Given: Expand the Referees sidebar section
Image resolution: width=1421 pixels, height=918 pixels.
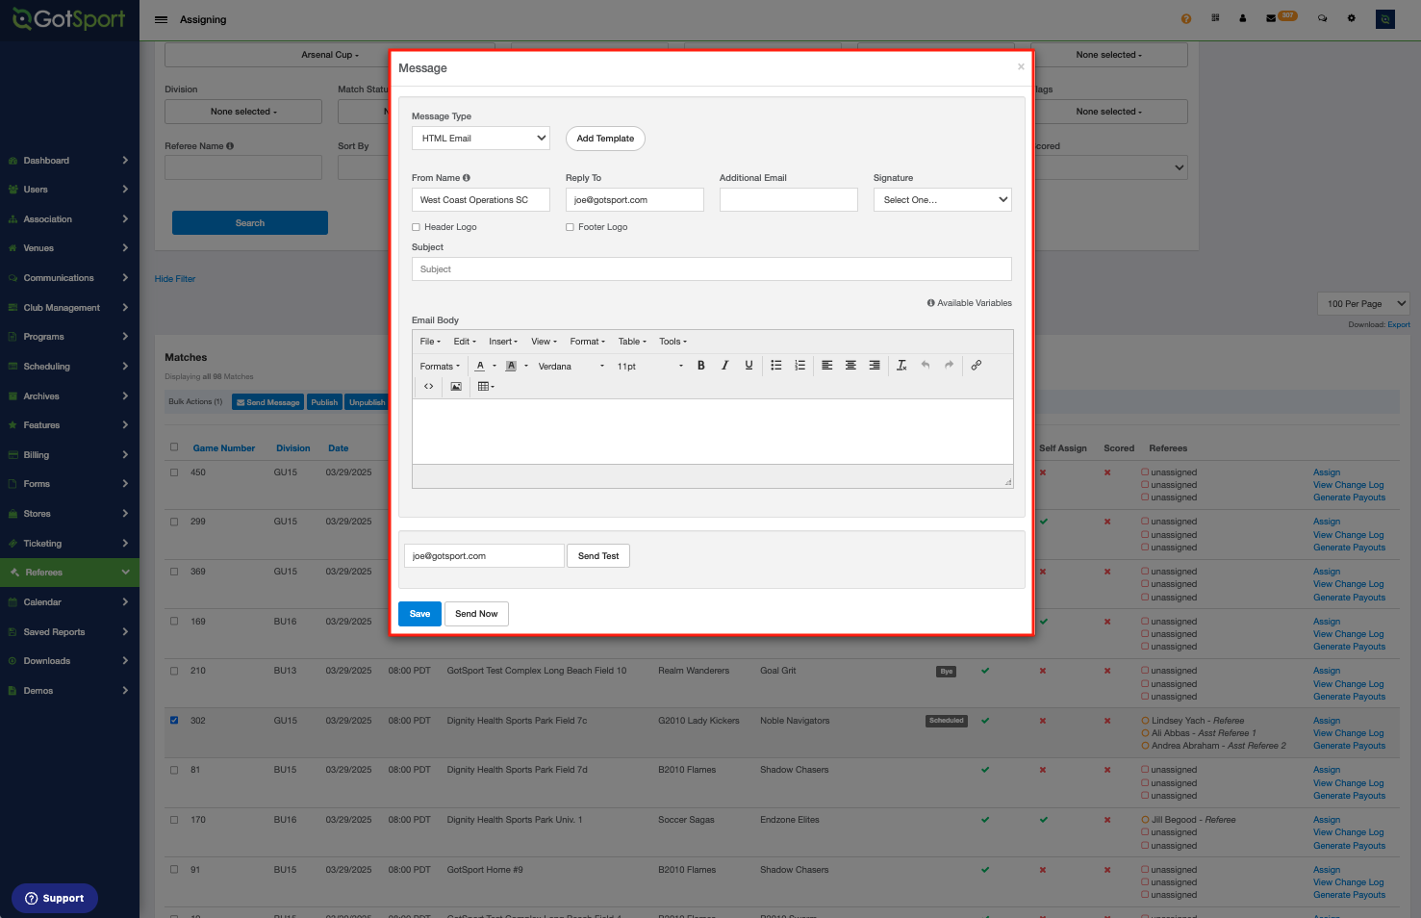Looking at the screenshot, I should pyautogui.click(x=69, y=573).
